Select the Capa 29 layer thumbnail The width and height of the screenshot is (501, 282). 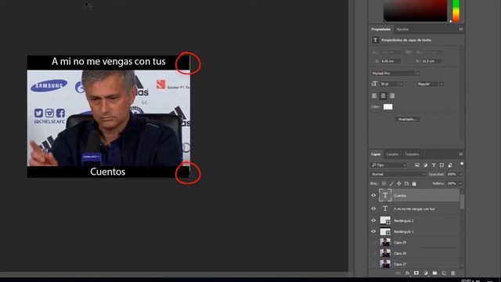385,242
